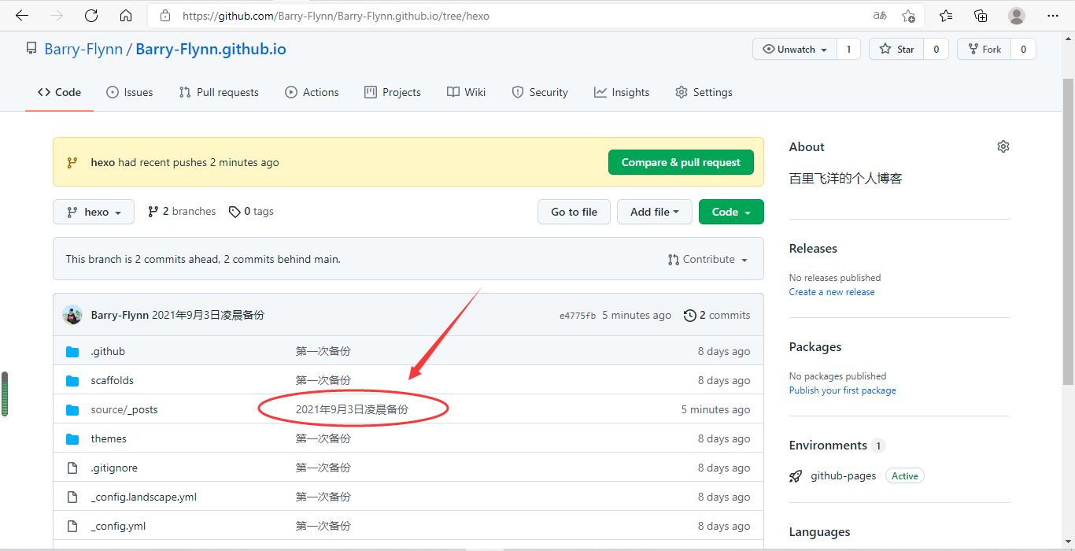Open the browser home page icon

(126, 16)
